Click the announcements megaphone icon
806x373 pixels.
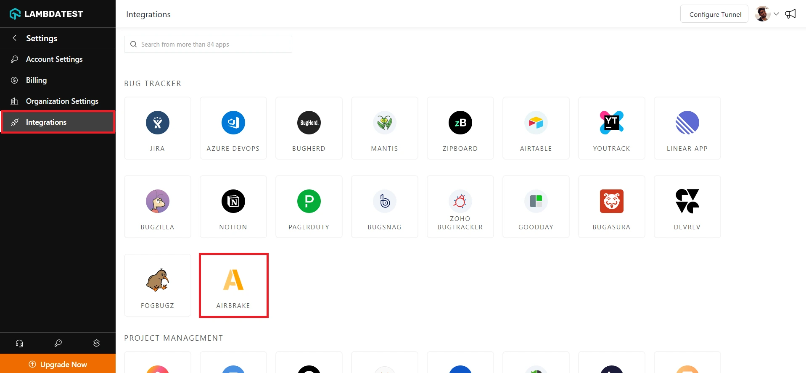pyautogui.click(x=790, y=14)
